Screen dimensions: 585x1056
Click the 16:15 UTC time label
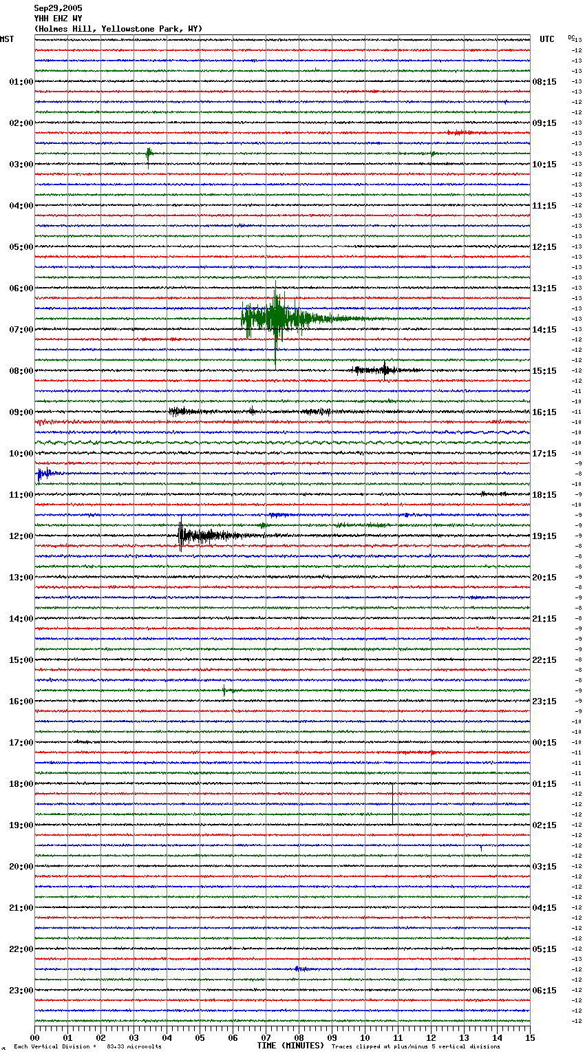pyautogui.click(x=544, y=412)
